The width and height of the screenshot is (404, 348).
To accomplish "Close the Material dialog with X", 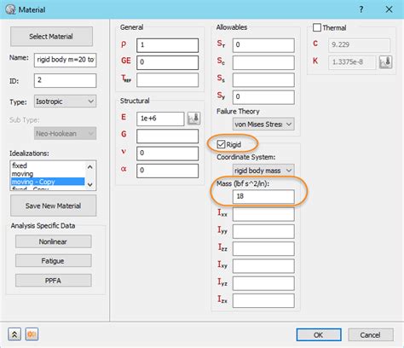I will click(389, 9).
